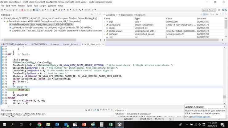Click the update notification message to review updates

[x=205, y=112]
